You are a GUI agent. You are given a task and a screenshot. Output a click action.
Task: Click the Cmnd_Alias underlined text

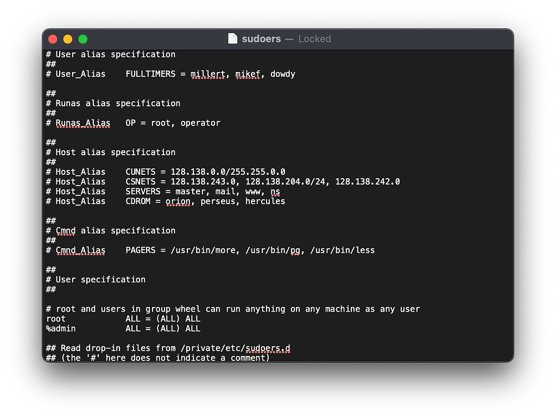[80, 250]
